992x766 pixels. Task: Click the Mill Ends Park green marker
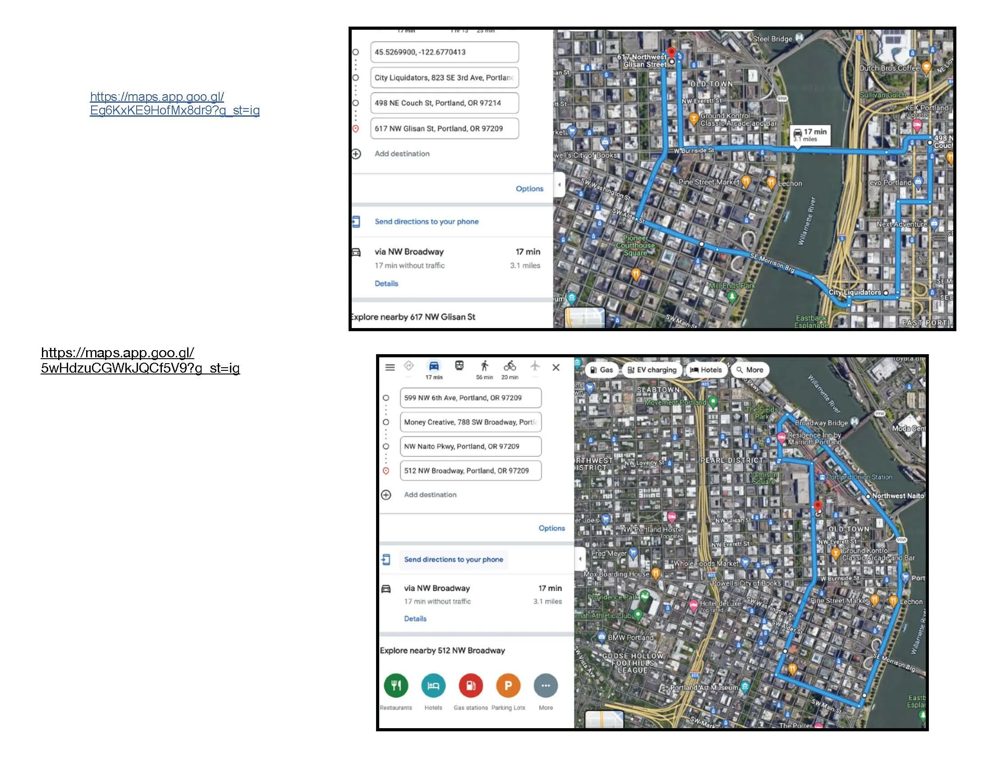point(732,297)
